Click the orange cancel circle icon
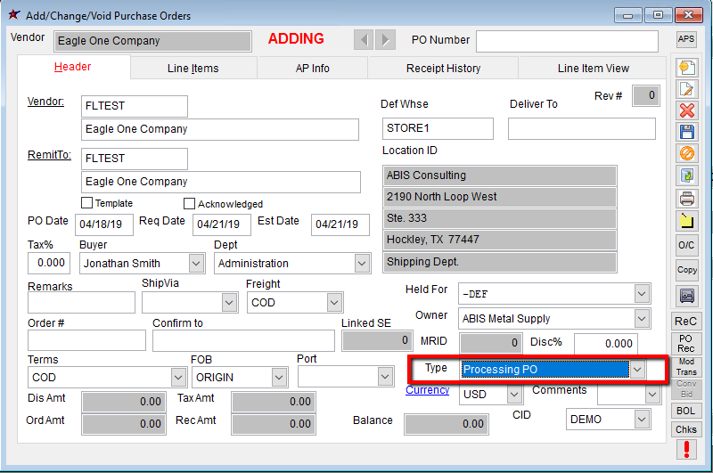Image resolution: width=713 pixels, height=473 pixels. point(686,153)
